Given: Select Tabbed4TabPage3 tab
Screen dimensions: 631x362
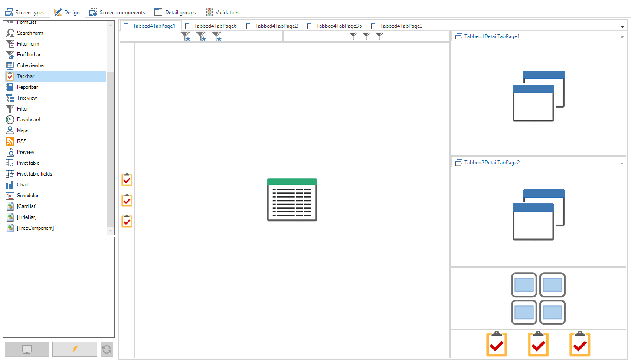Looking at the screenshot, I should [x=397, y=26].
